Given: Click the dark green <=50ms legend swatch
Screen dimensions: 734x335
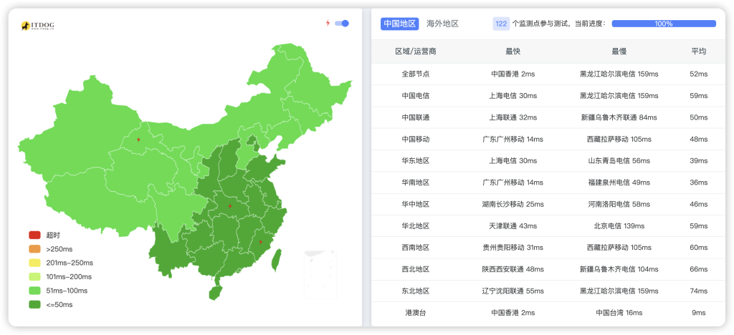Looking at the screenshot, I should pyautogui.click(x=34, y=305).
